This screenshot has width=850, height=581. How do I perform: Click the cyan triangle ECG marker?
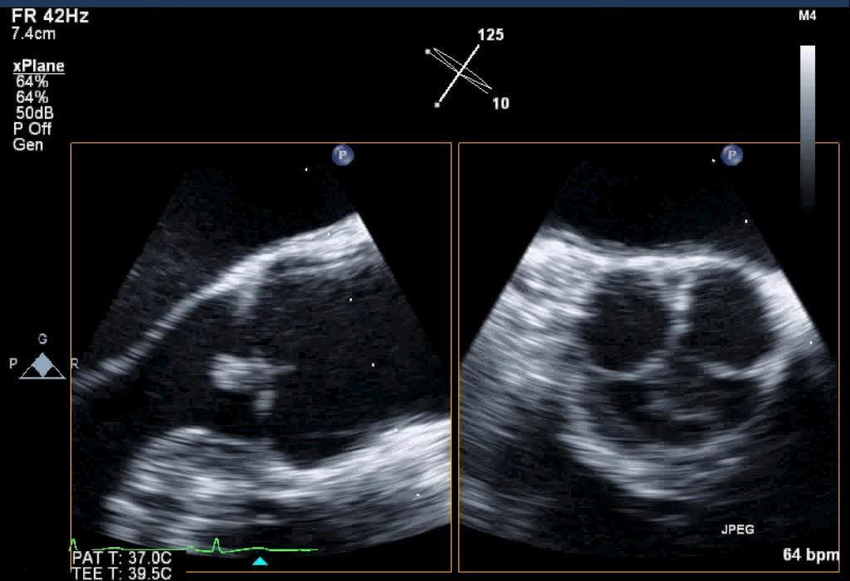[x=260, y=562]
